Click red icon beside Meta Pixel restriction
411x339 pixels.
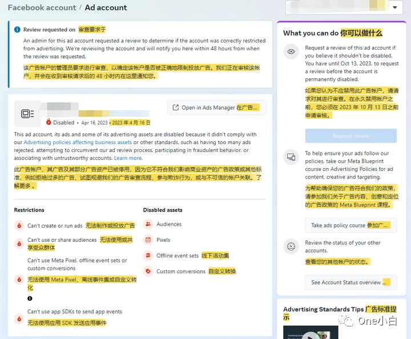coord(19,280)
